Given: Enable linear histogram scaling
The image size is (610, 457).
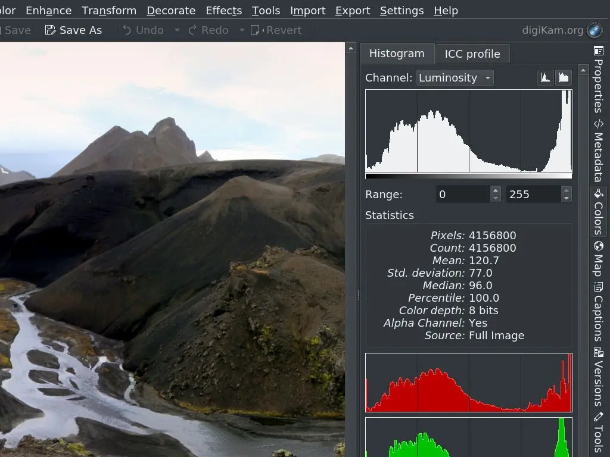Looking at the screenshot, I should (545, 77).
